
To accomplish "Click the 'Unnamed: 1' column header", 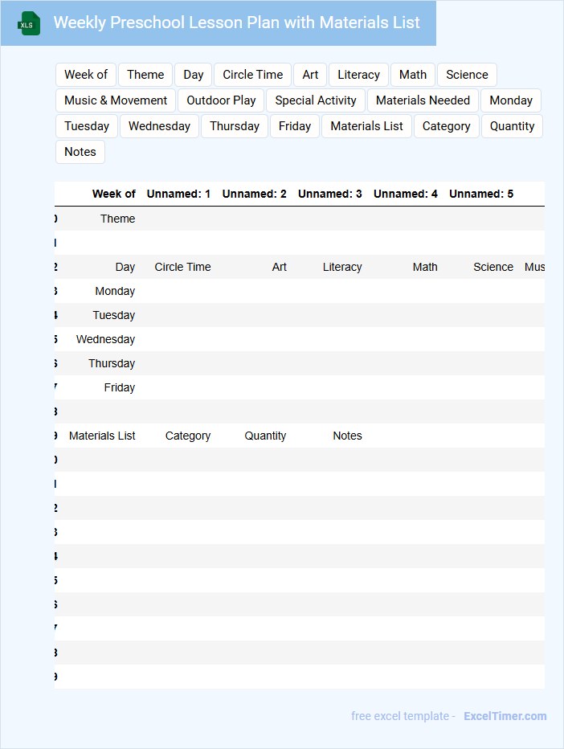I will coord(178,194).
